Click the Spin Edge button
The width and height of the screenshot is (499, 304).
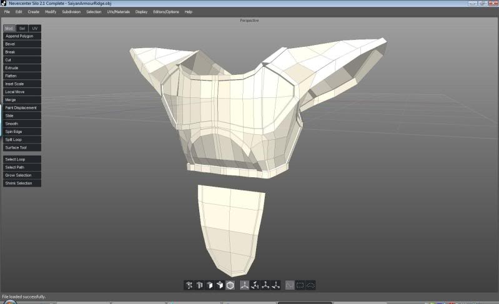tap(22, 132)
